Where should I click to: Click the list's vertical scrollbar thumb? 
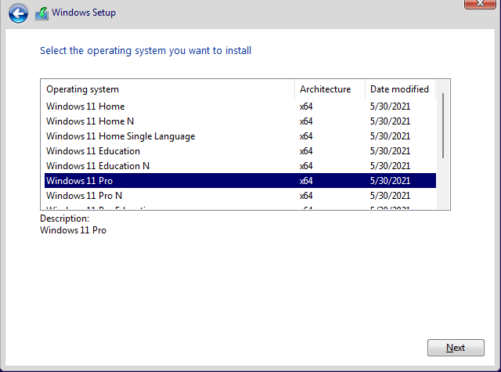[443, 125]
